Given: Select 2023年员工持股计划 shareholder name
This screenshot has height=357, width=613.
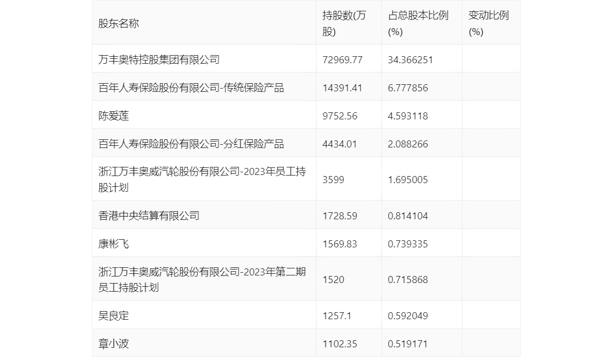Looking at the screenshot, I should click(202, 179).
